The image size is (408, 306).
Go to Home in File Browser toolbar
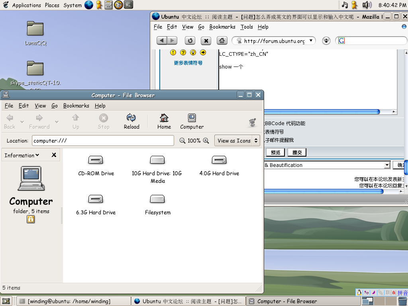[164, 121]
